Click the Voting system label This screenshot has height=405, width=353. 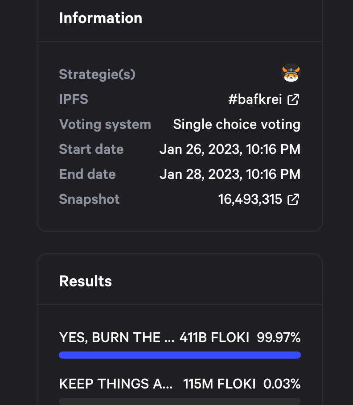pos(105,124)
